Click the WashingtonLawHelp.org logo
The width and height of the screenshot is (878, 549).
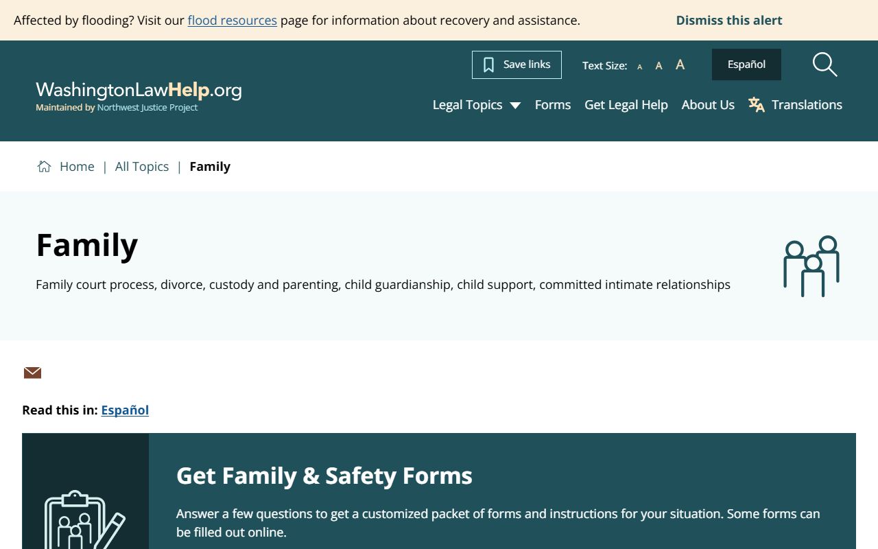(139, 90)
